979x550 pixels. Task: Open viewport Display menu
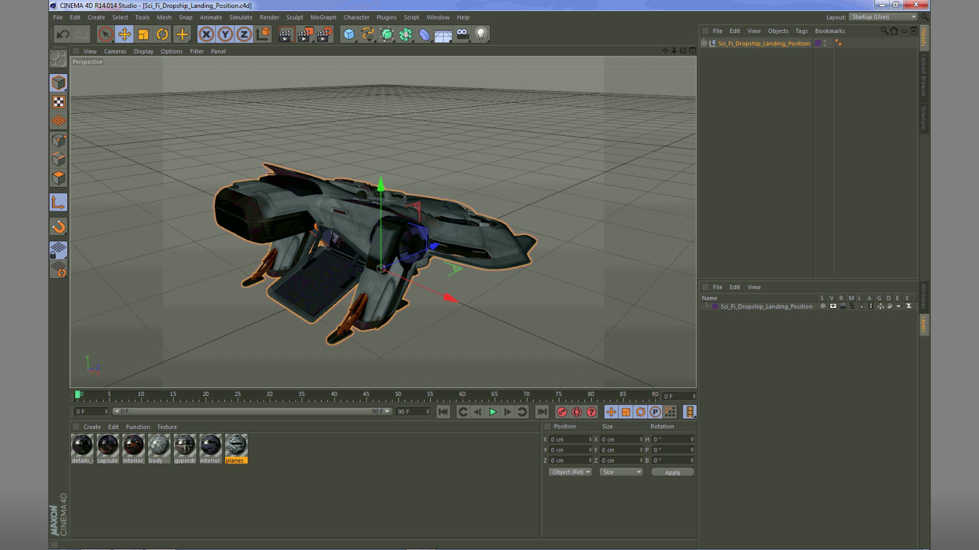point(144,51)
